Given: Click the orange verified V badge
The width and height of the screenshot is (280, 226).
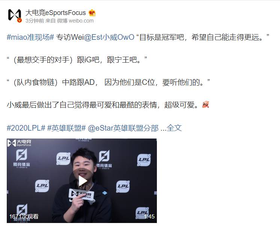Looking at the screenshot, I should (x=19, y=20).
